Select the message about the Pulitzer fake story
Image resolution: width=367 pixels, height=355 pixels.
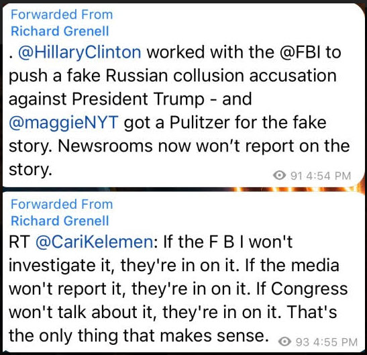184,95
